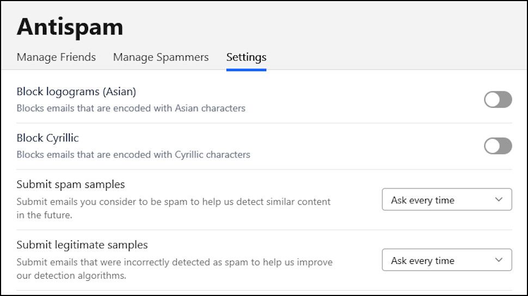
Task: Enable the Block logograms (Asian) switch
Action: (498, 99)
